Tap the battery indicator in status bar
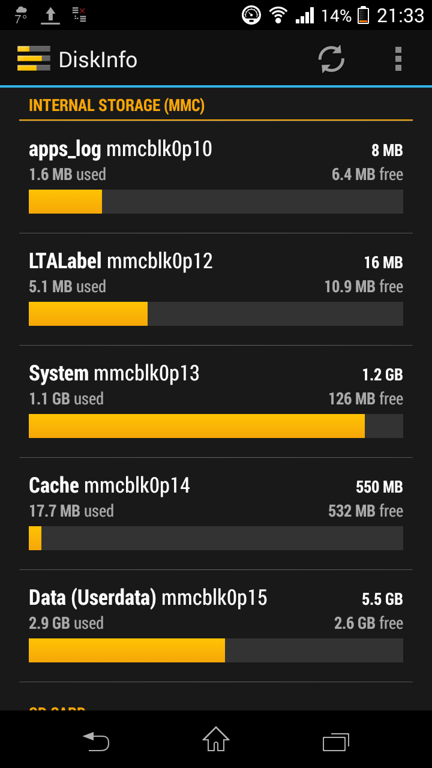This screenshot has width=432, height=768. [x=363, y=15]
